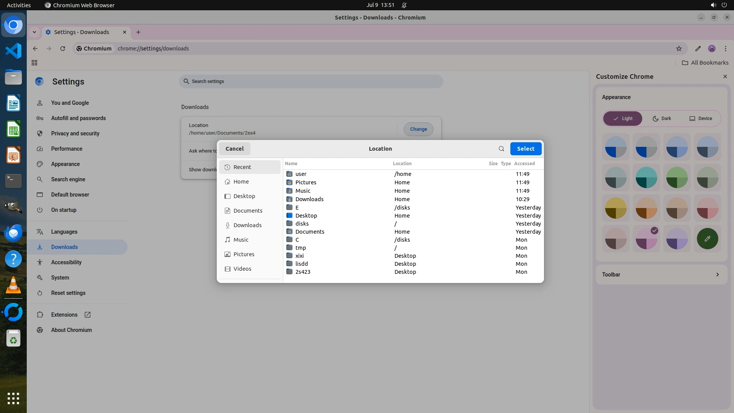Image resolution: width=734 pixels, height=413 pixels.
Task: Open the tab search dropdown arrow
Action: click(34, 32)
